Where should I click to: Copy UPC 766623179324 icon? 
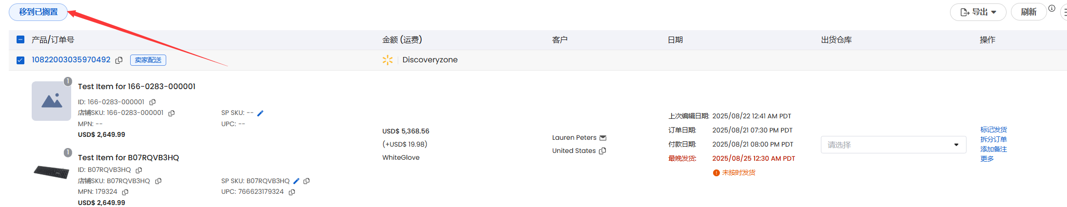[292, 192]
